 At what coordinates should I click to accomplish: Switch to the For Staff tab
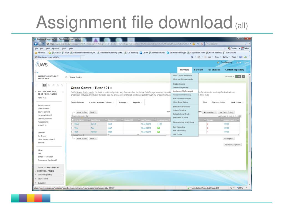[198, 70]
